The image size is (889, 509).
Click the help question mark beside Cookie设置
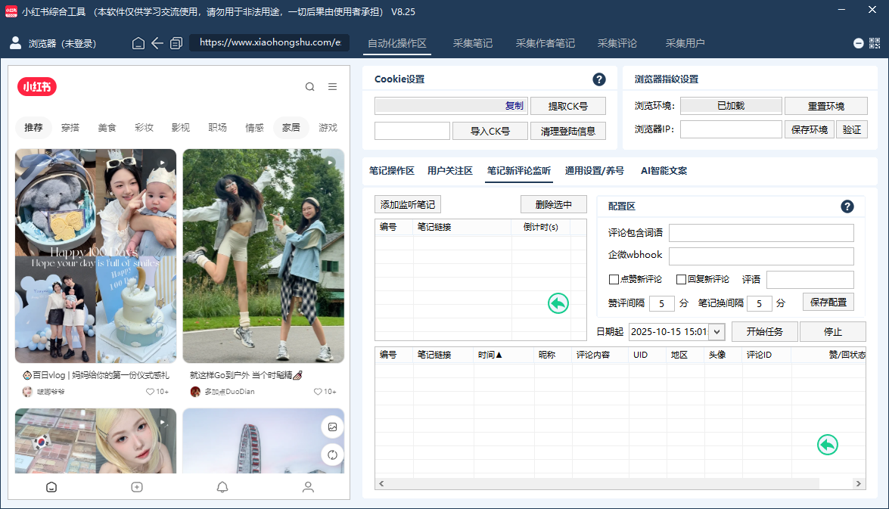click(x=599, y=79)
